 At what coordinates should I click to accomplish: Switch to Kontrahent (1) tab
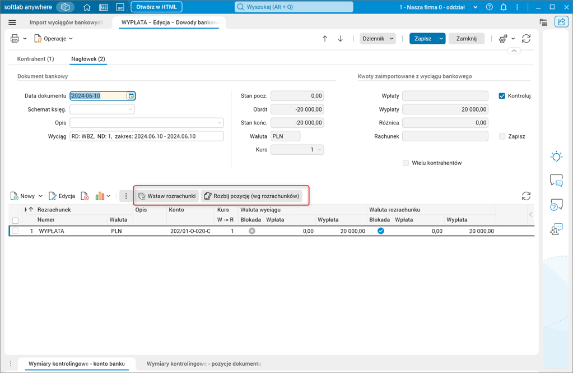point(35,58)
